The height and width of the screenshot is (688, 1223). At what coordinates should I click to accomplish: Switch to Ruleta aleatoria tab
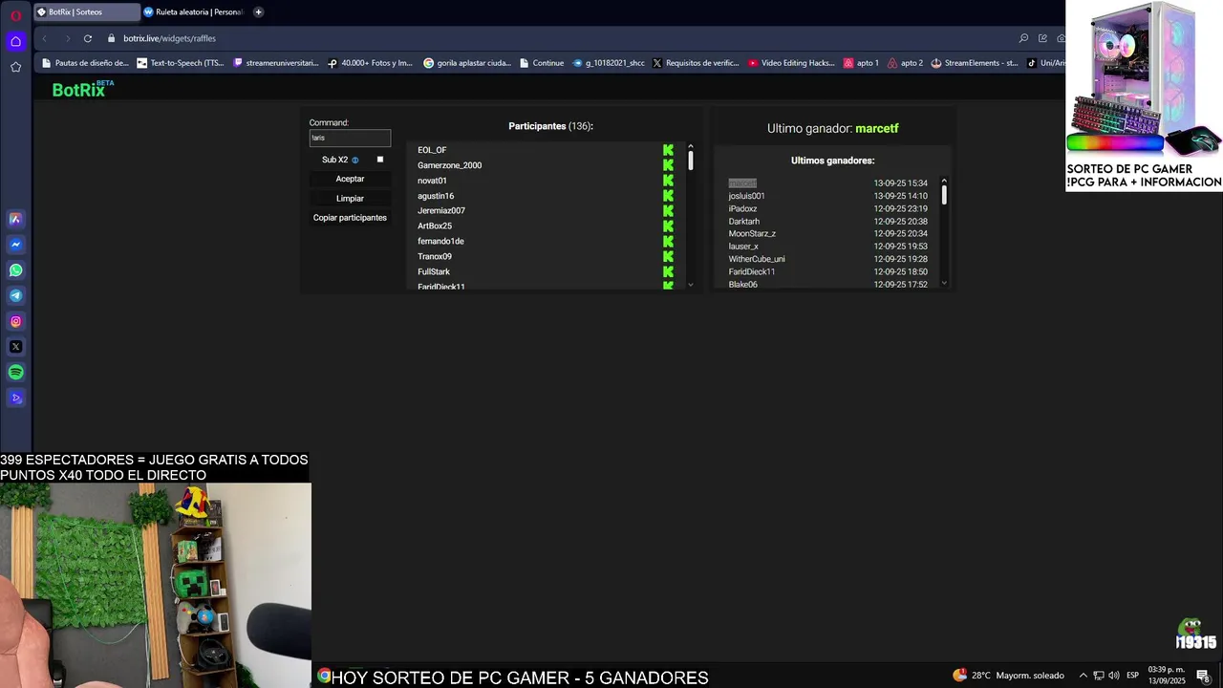click(x=194, y=12)
